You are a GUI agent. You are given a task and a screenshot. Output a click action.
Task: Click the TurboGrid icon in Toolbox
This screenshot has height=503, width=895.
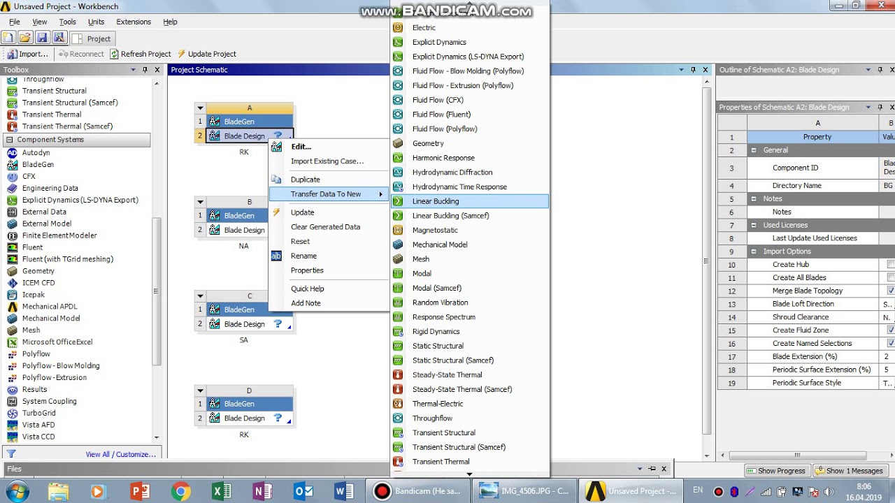[12, 413]
